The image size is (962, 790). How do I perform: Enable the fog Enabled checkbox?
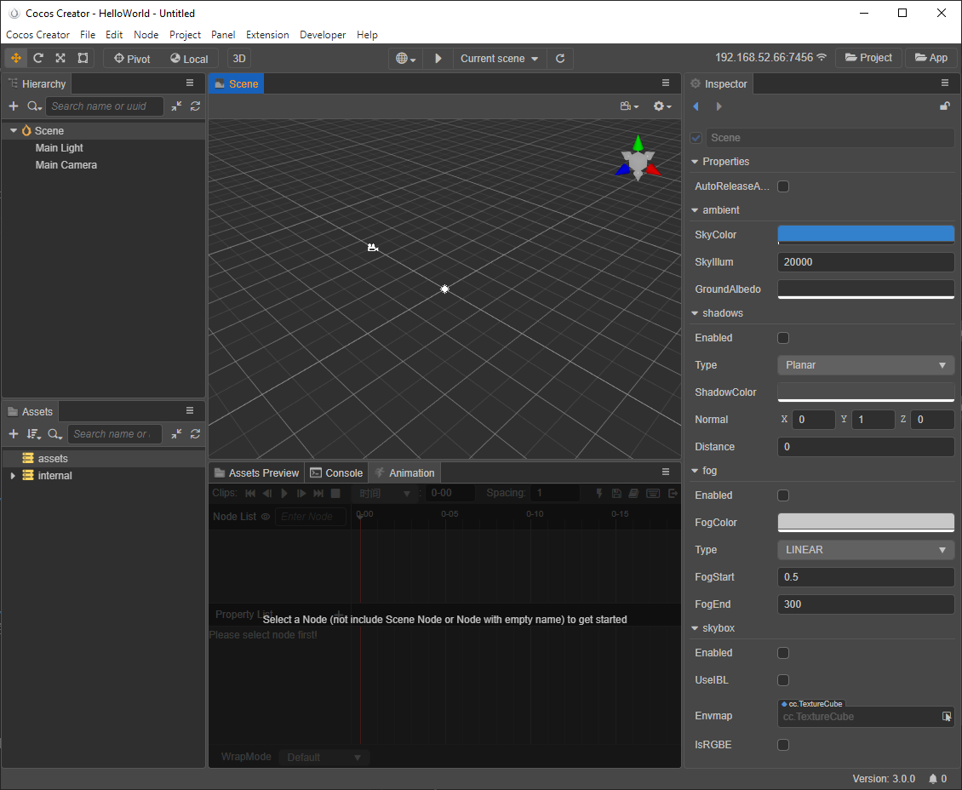click(783, 495)
